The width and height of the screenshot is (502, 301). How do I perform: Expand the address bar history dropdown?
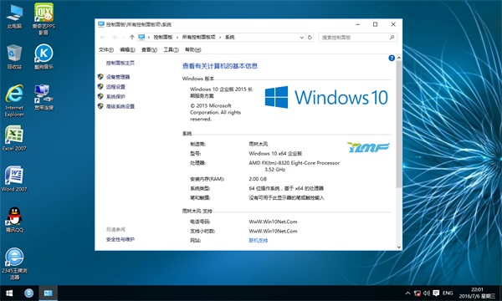(x=301, y=38)
